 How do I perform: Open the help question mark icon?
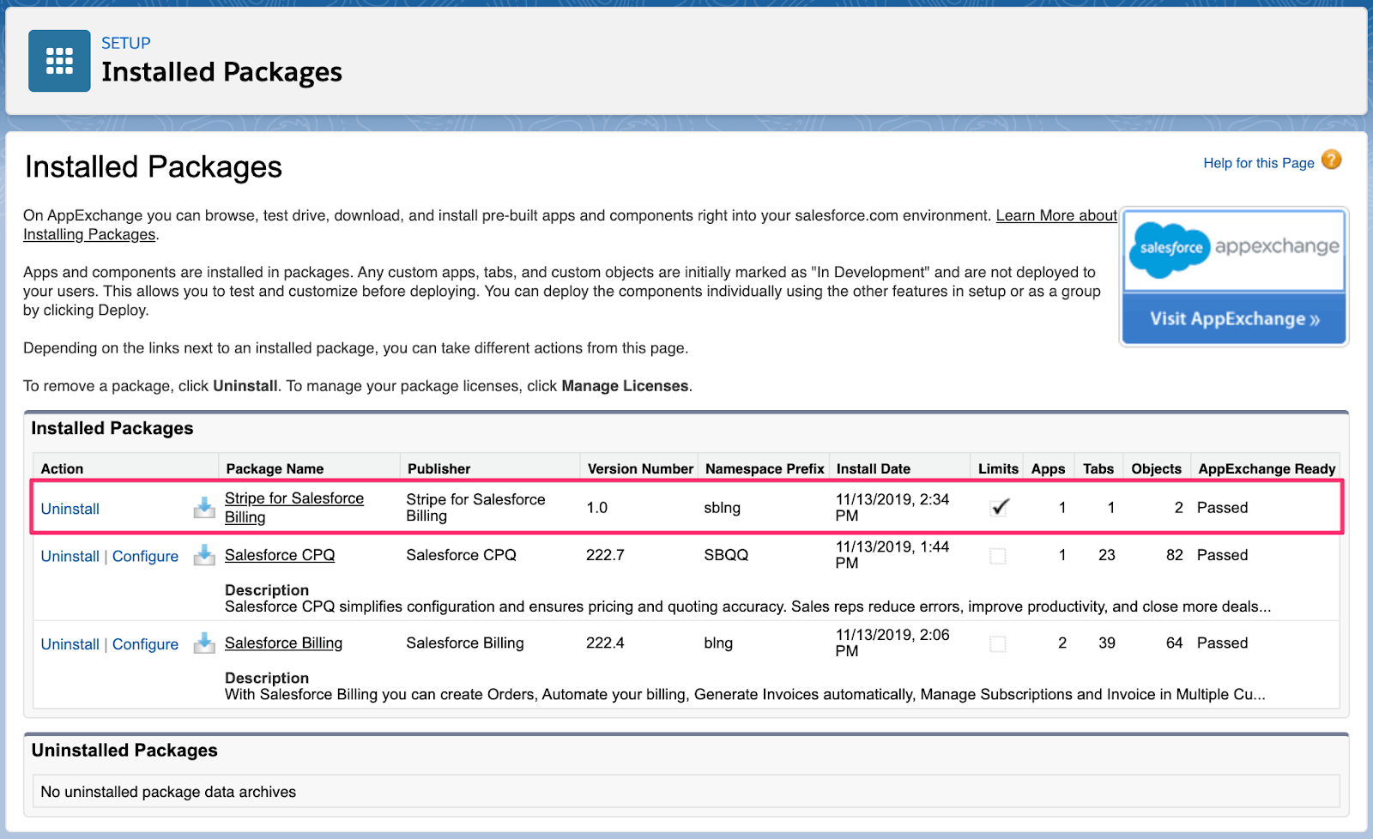(1331, 160)
